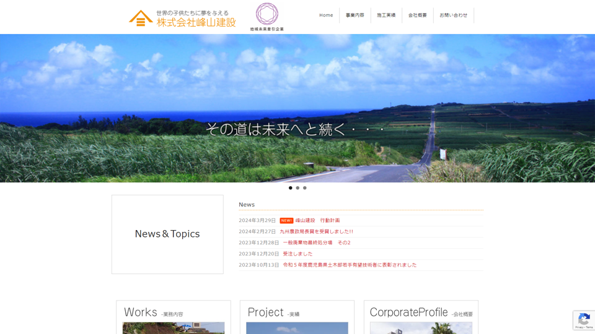Jump to the third slide dot
The width and height of the screenshot is (595, 334).
click(x=305, y=188)
